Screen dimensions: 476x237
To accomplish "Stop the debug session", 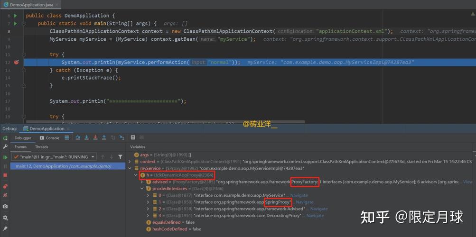I will click(x=5, y=175).
